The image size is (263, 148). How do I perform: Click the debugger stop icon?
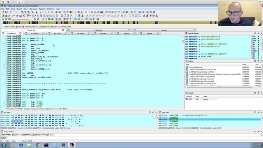pyautogui.click(x=9, y=19)
